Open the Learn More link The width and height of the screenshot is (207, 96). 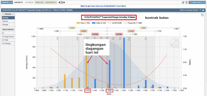(121, 6)
